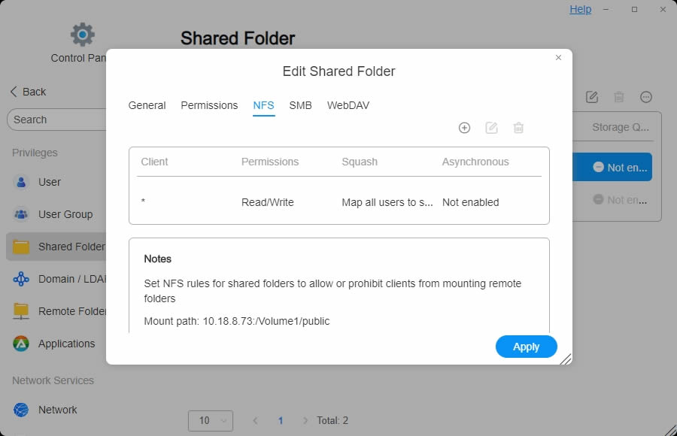Open Network services in sidebar

(x=57, y=410)
